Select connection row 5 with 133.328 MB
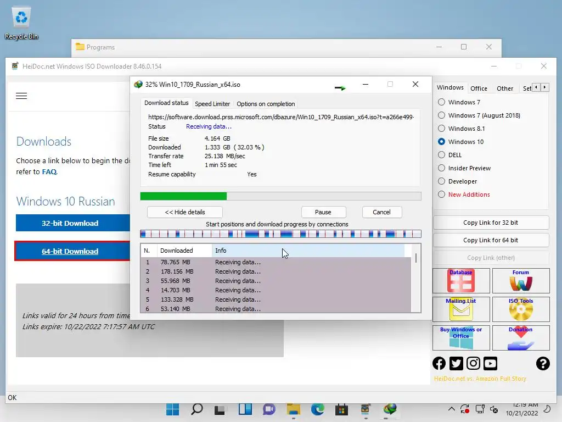The height and width of the screenshot is (422, 562). click(x=276, y=299)
